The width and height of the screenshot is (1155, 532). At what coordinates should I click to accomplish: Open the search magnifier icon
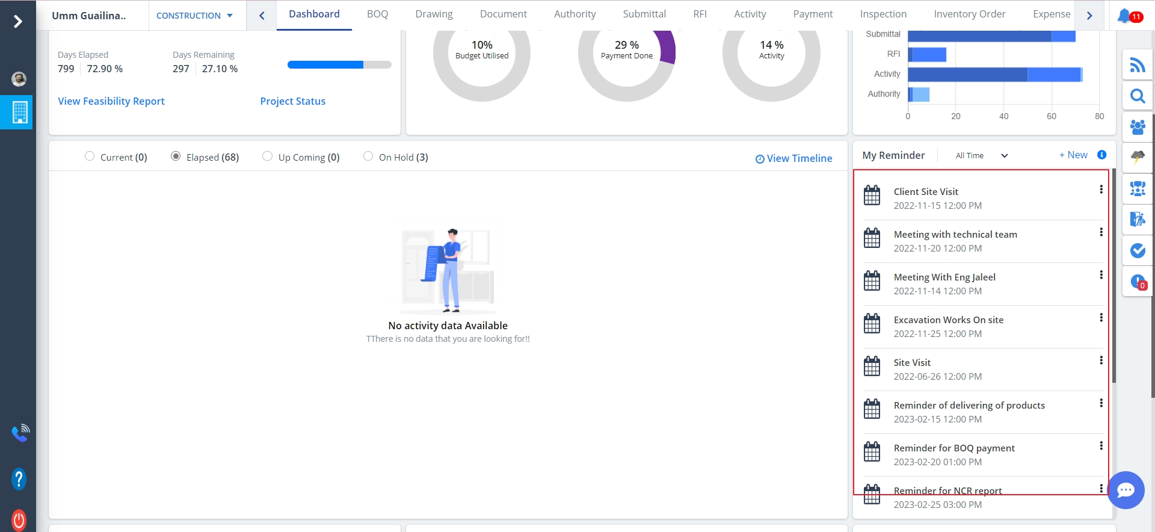[1137, 96]
